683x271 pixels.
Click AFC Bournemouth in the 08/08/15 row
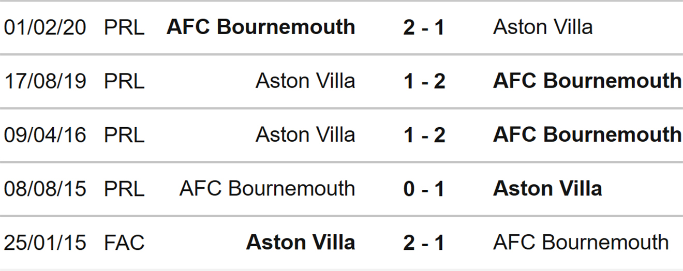[x=267, y=189]
